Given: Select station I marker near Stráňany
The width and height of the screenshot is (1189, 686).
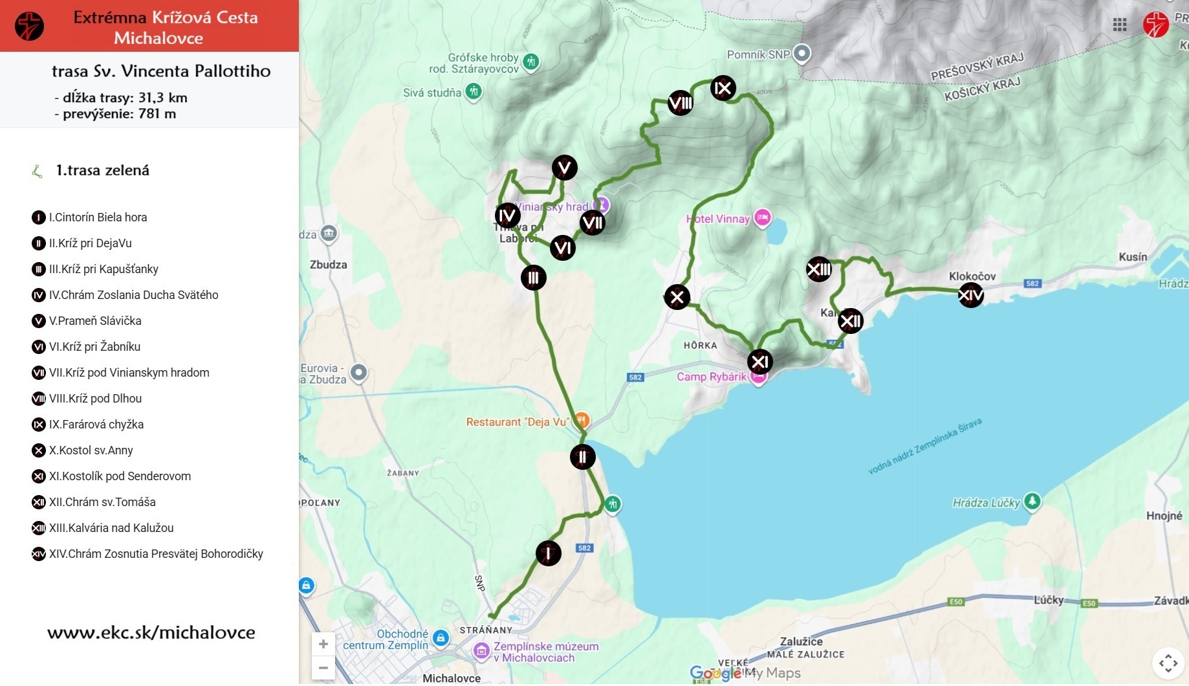Looking at the screenshot, I should (x=548, y=553).
